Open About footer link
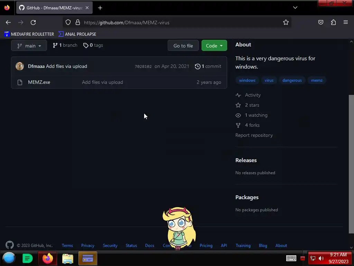The height and width of the screenshot is (266, 354). [281, 246]
